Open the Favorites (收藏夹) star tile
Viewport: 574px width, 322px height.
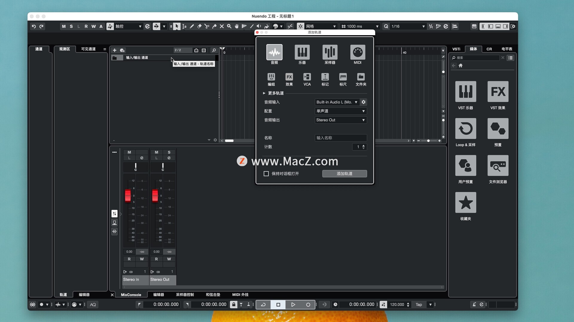[465, 202]
